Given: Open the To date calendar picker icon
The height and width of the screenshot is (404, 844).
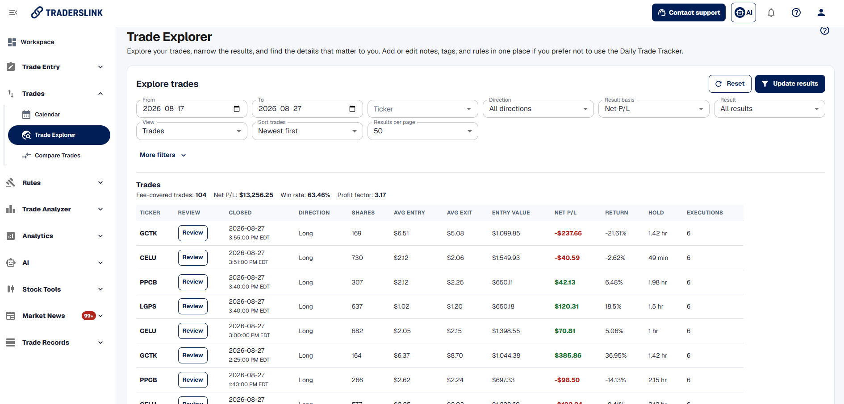Looking at the screenshot, I should [352, 109].
